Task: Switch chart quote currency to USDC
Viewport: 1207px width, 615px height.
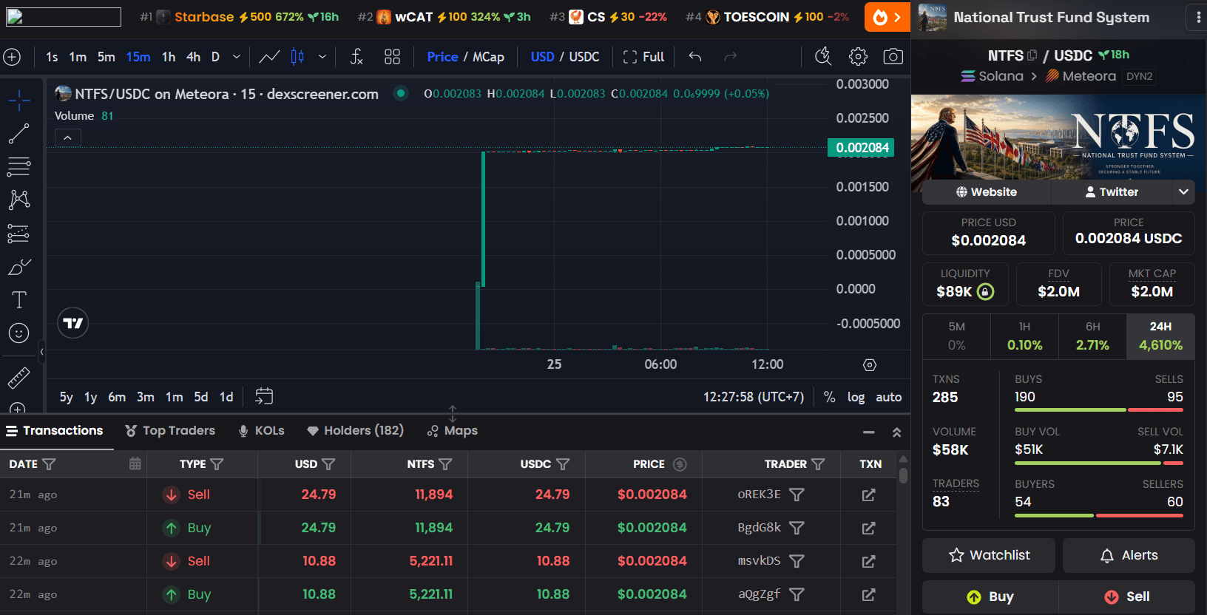Action: tap(584, 57)
